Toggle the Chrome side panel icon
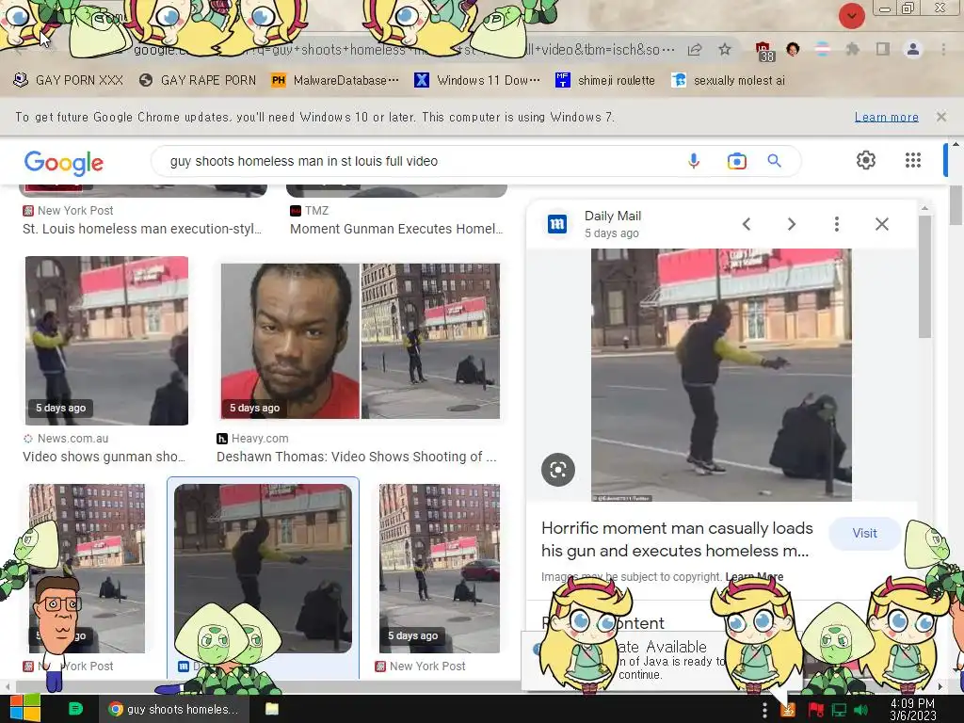Viewport: 964px width, 723px height. coord(883,49)
